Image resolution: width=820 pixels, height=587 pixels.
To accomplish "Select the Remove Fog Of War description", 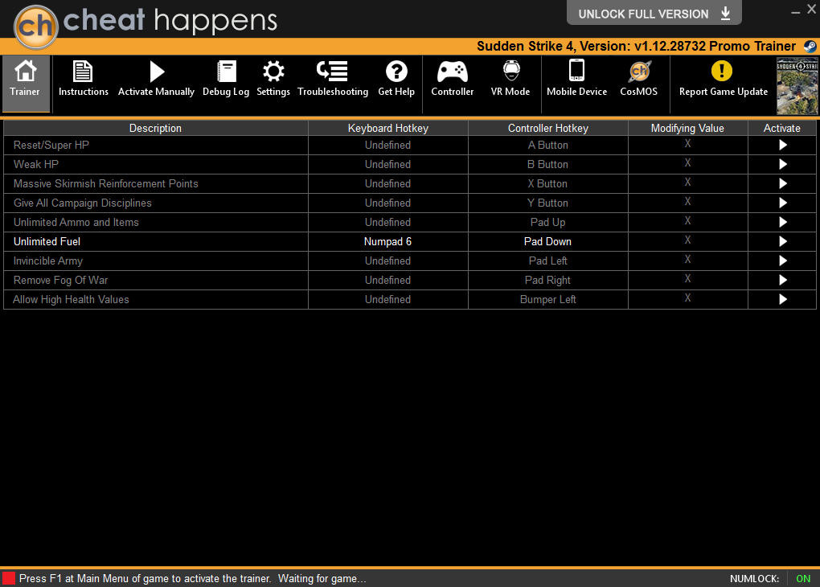I will [x=60, y=281].
